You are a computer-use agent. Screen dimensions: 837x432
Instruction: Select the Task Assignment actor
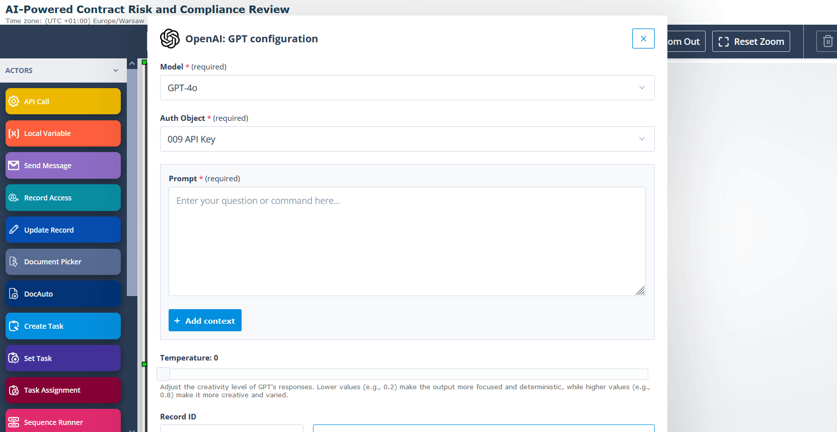point(63,390)
